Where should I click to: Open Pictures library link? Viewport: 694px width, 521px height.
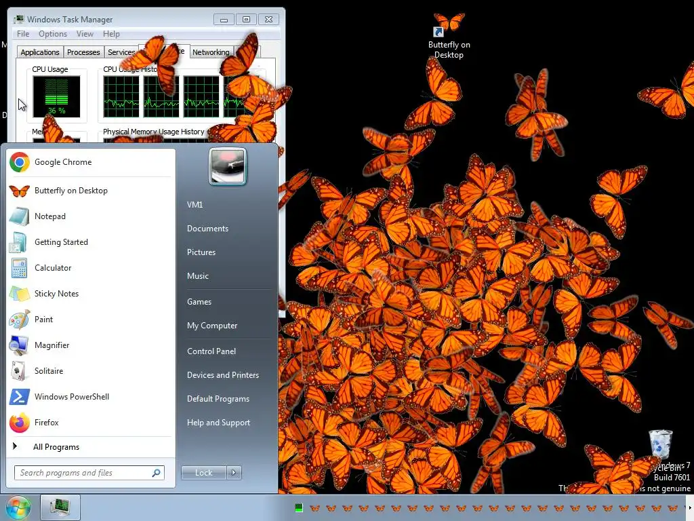pyautogui.click(x=201, y=252)
